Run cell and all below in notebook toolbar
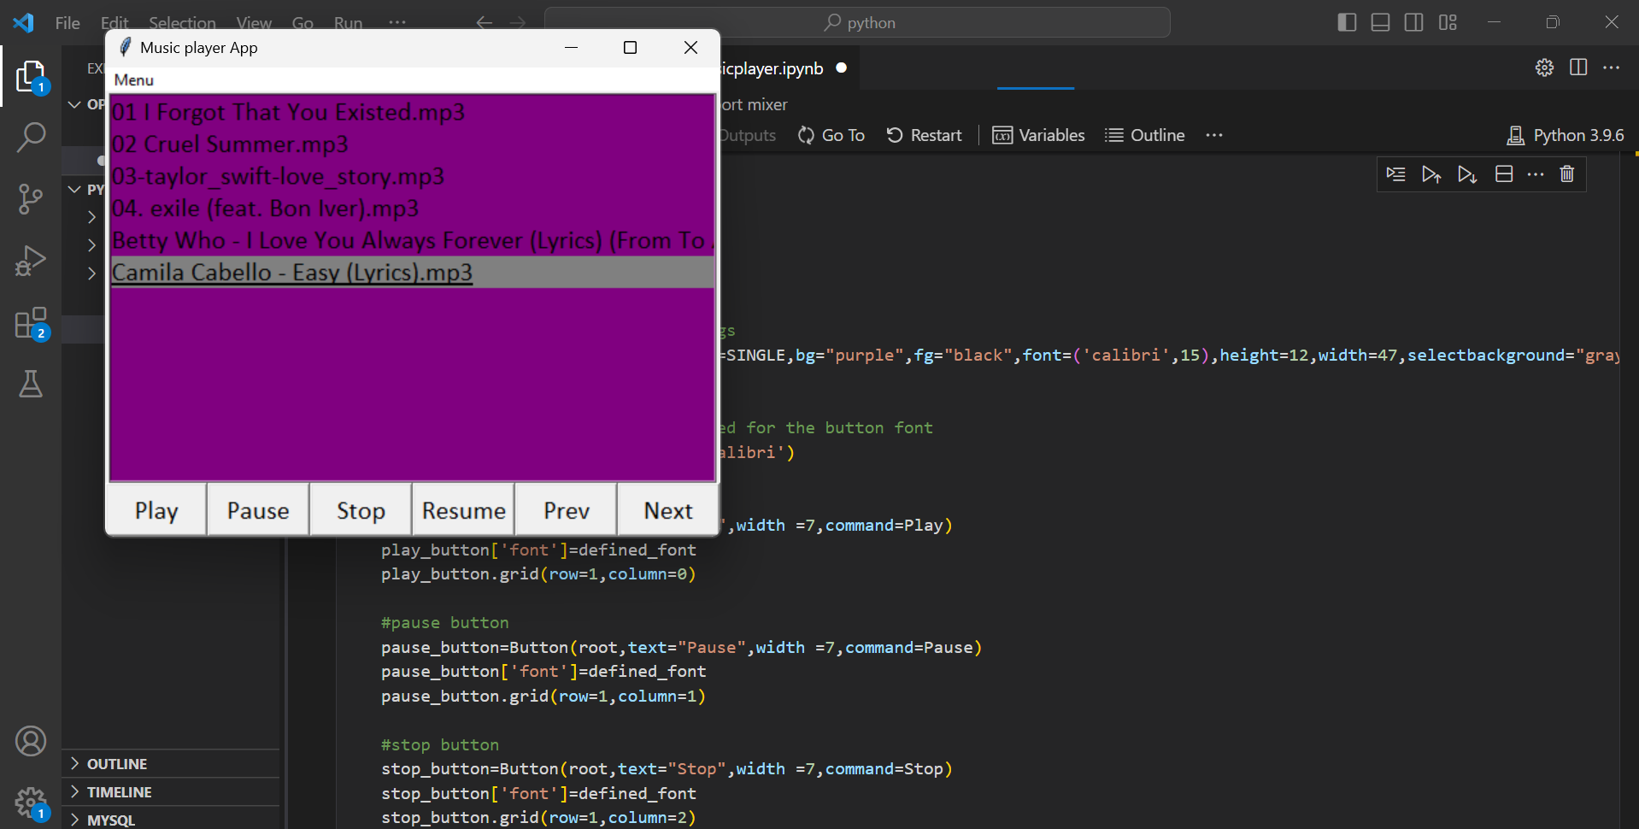The height and width of the screenshot is (829, 1639). tap(1467, 173)
